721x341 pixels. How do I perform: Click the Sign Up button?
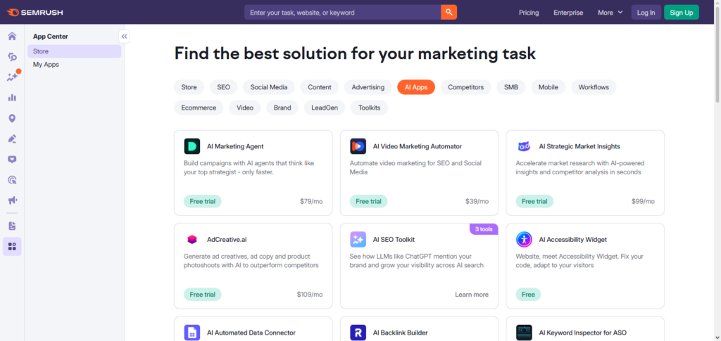click(x=682, y=13)
